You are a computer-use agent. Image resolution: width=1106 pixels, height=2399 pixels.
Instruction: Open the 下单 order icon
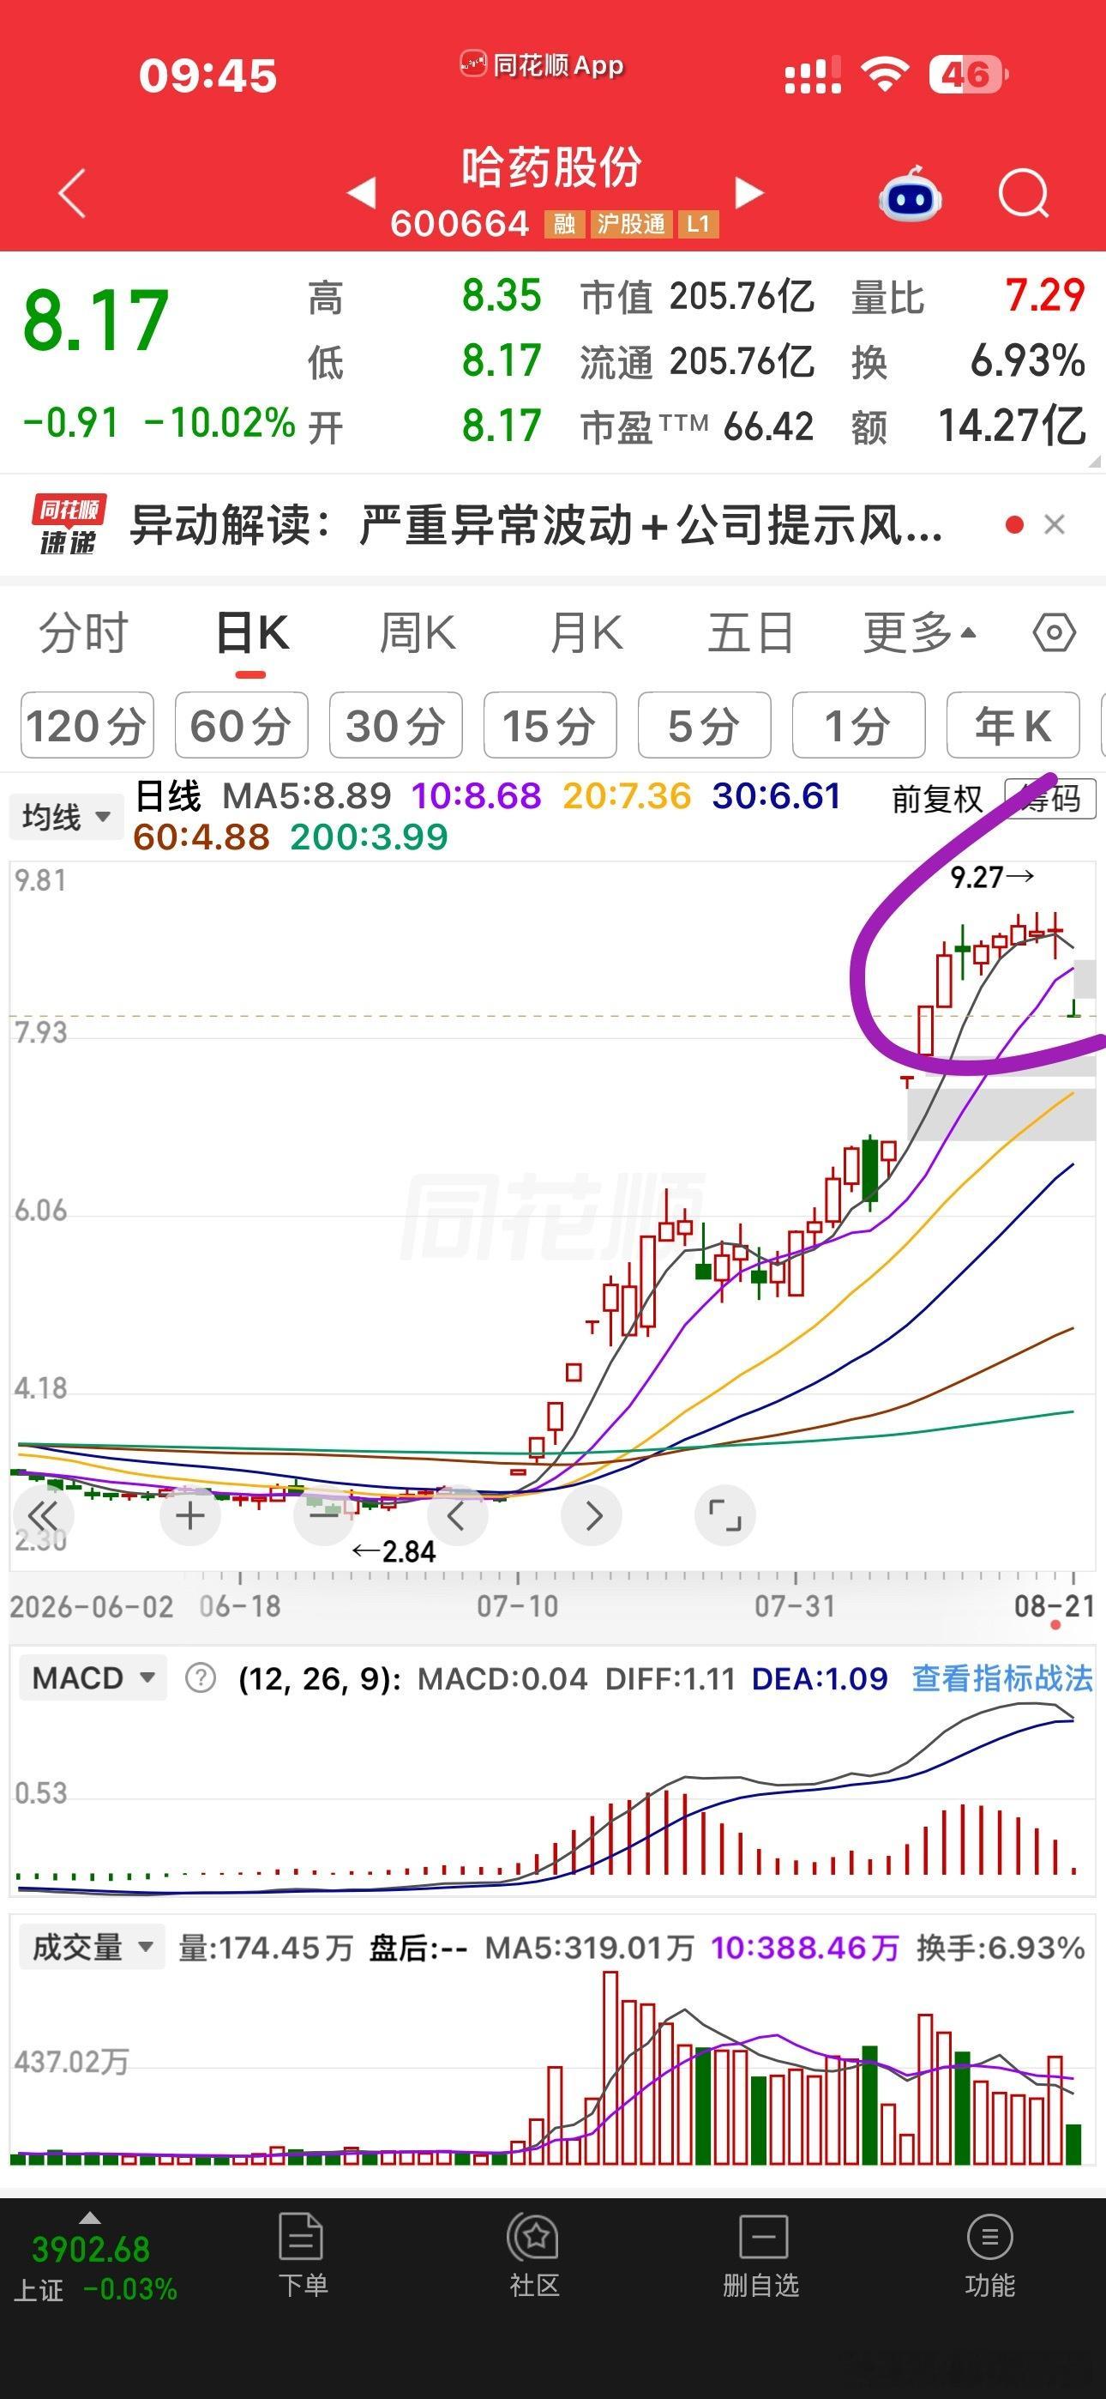tap(302, 2256)
